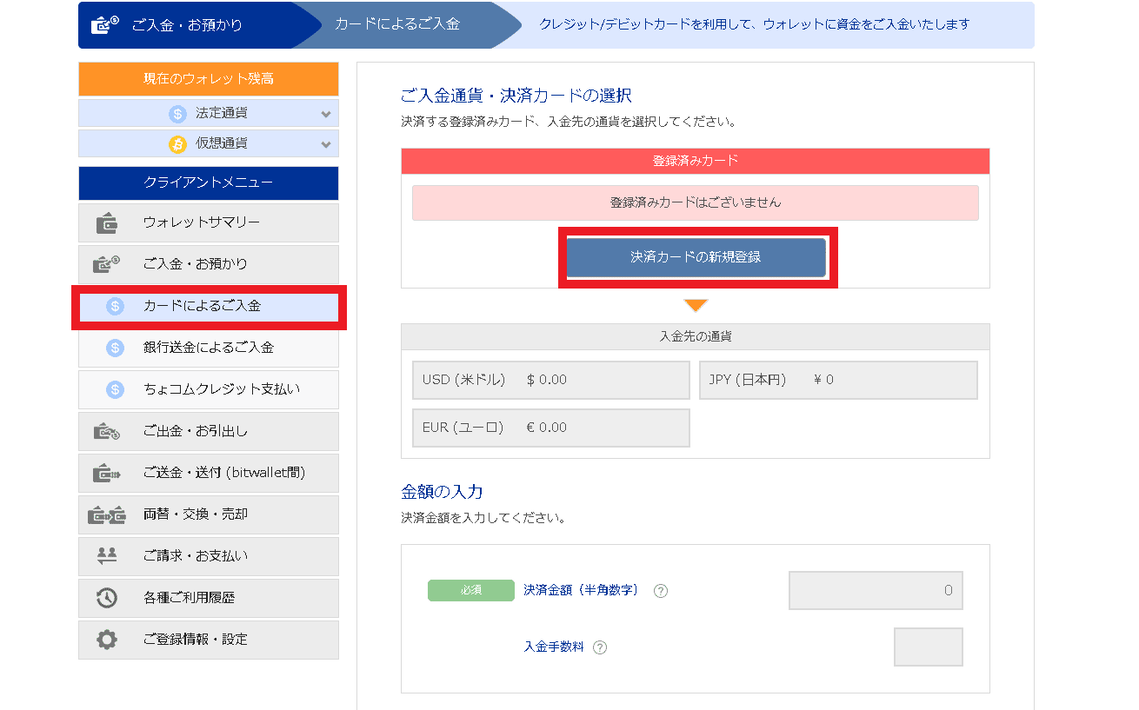Click the people icon beside ご請求・お支払い
The height and width of the screenshot is (710, 1139).
(107, 555)
